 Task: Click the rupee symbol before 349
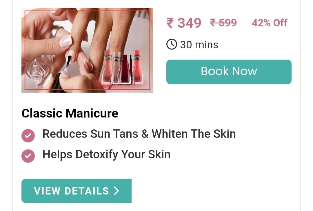[x=170, y=23]
